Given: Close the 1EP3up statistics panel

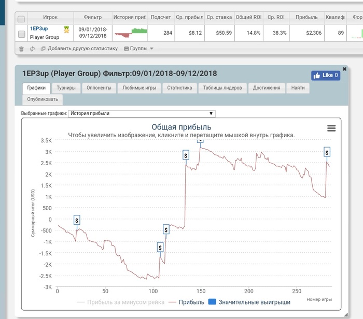Looking at the screenshot, I should point(344,69).
